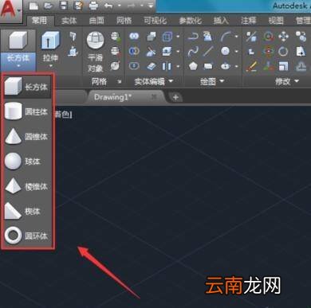Switch to the 参数化 ribbon tab

pos(190,21)
